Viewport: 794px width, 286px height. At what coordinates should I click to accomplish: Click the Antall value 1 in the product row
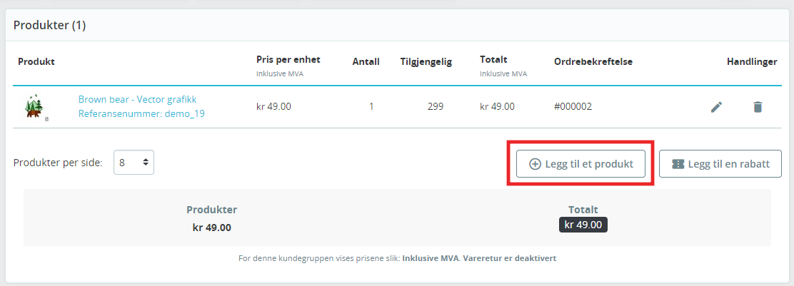click(371, 107)
